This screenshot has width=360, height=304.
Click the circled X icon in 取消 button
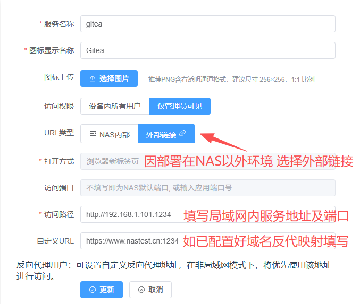point(141,290)
